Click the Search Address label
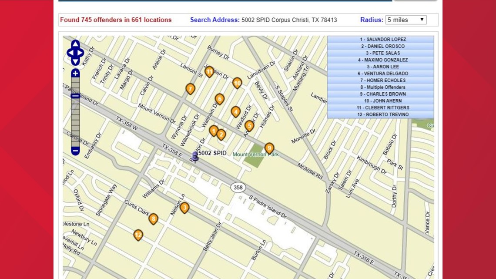 215,20
